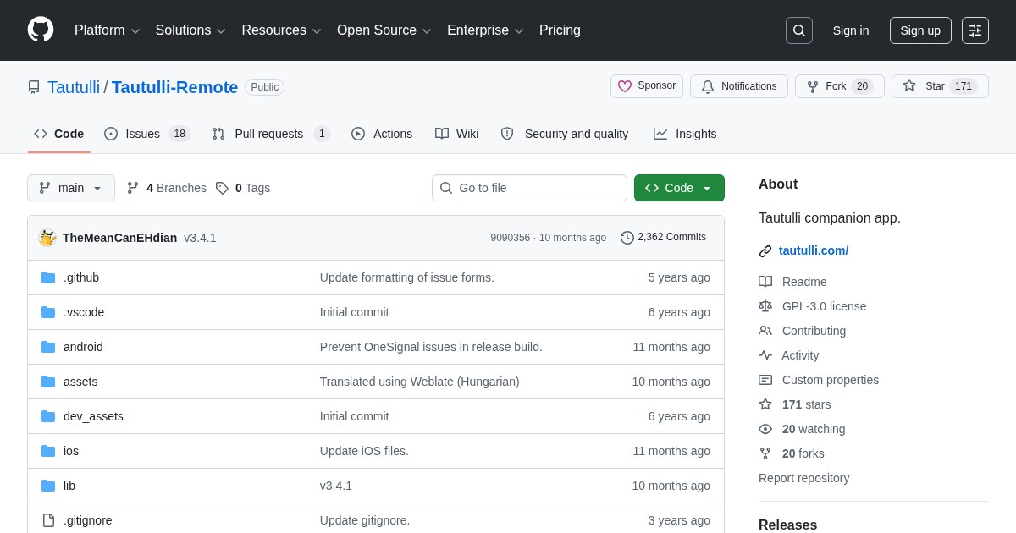Click the Sign in link
The height and width of the screenshot is (533, 1016).
click(x=851, y=30)
